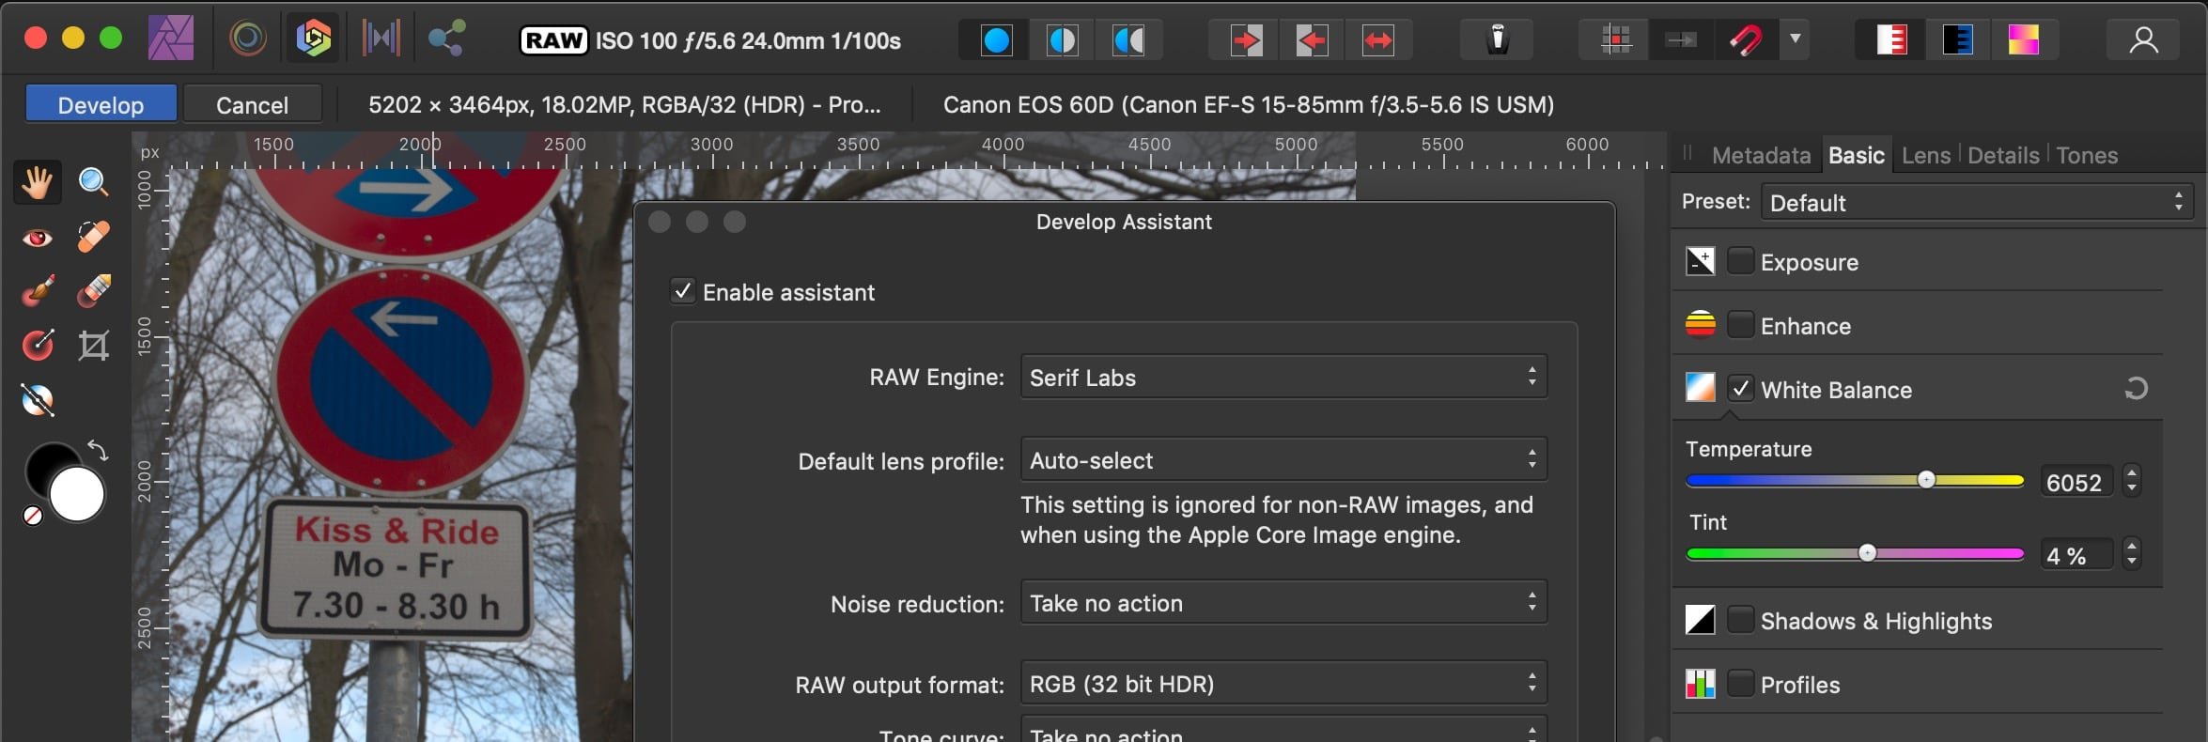This screenshot has height=742, width=2208.
Task: Open the Assistant options icon
Action: 1498,40
